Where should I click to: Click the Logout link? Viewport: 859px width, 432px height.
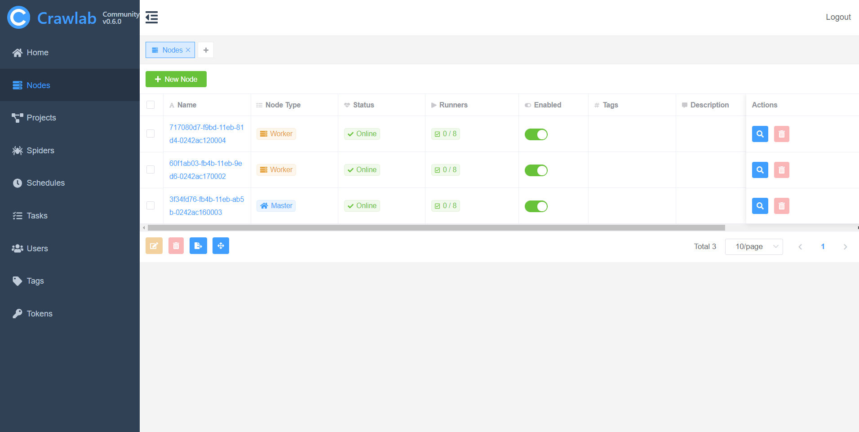pos(838,17)
